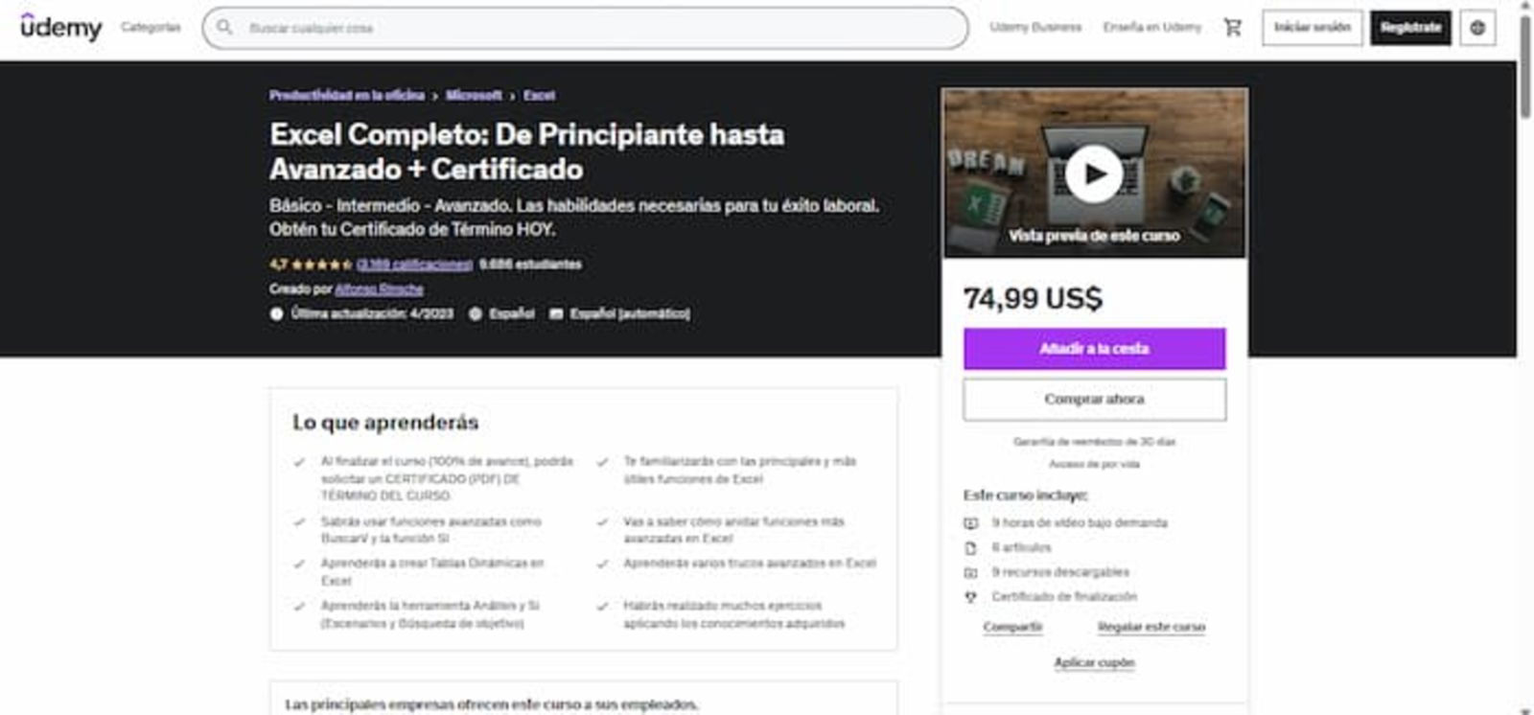Click checkmark beside Tablas Dinámicas item
1534x715 pixels.
[299, 565]
